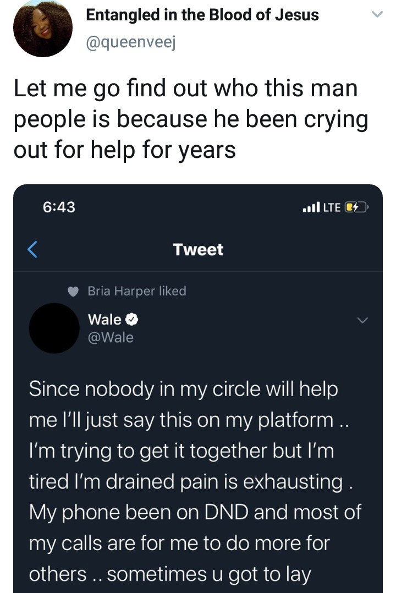The width and height of the screenshot is (396, 593).
Task: Expand the tweet options chevron beside the display name
Action: click(377, 15)
